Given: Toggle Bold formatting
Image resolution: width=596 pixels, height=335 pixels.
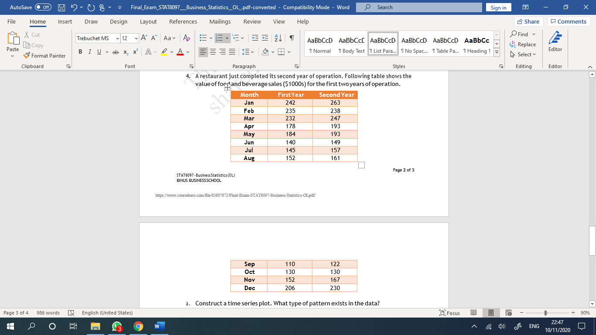Looking at the screenshot, I should [80, 52].
